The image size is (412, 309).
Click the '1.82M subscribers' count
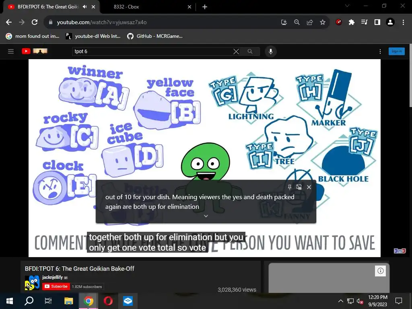click(x=87, y=286)
